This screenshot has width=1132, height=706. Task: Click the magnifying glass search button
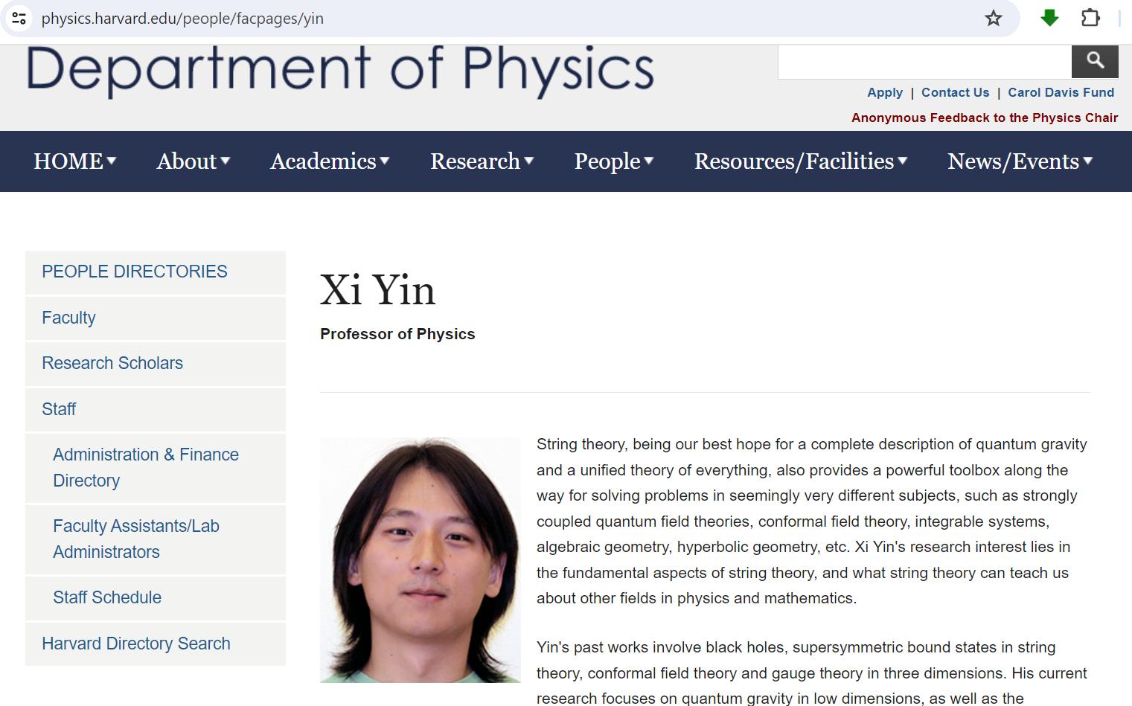1094,61
